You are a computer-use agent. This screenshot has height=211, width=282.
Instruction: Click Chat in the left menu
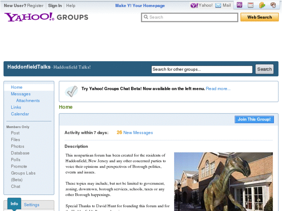point(16,186)
